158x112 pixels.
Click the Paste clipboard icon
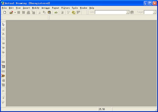pos(49,12)
